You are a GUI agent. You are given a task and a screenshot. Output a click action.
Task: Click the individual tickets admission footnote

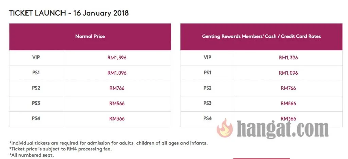coord(108,143)
